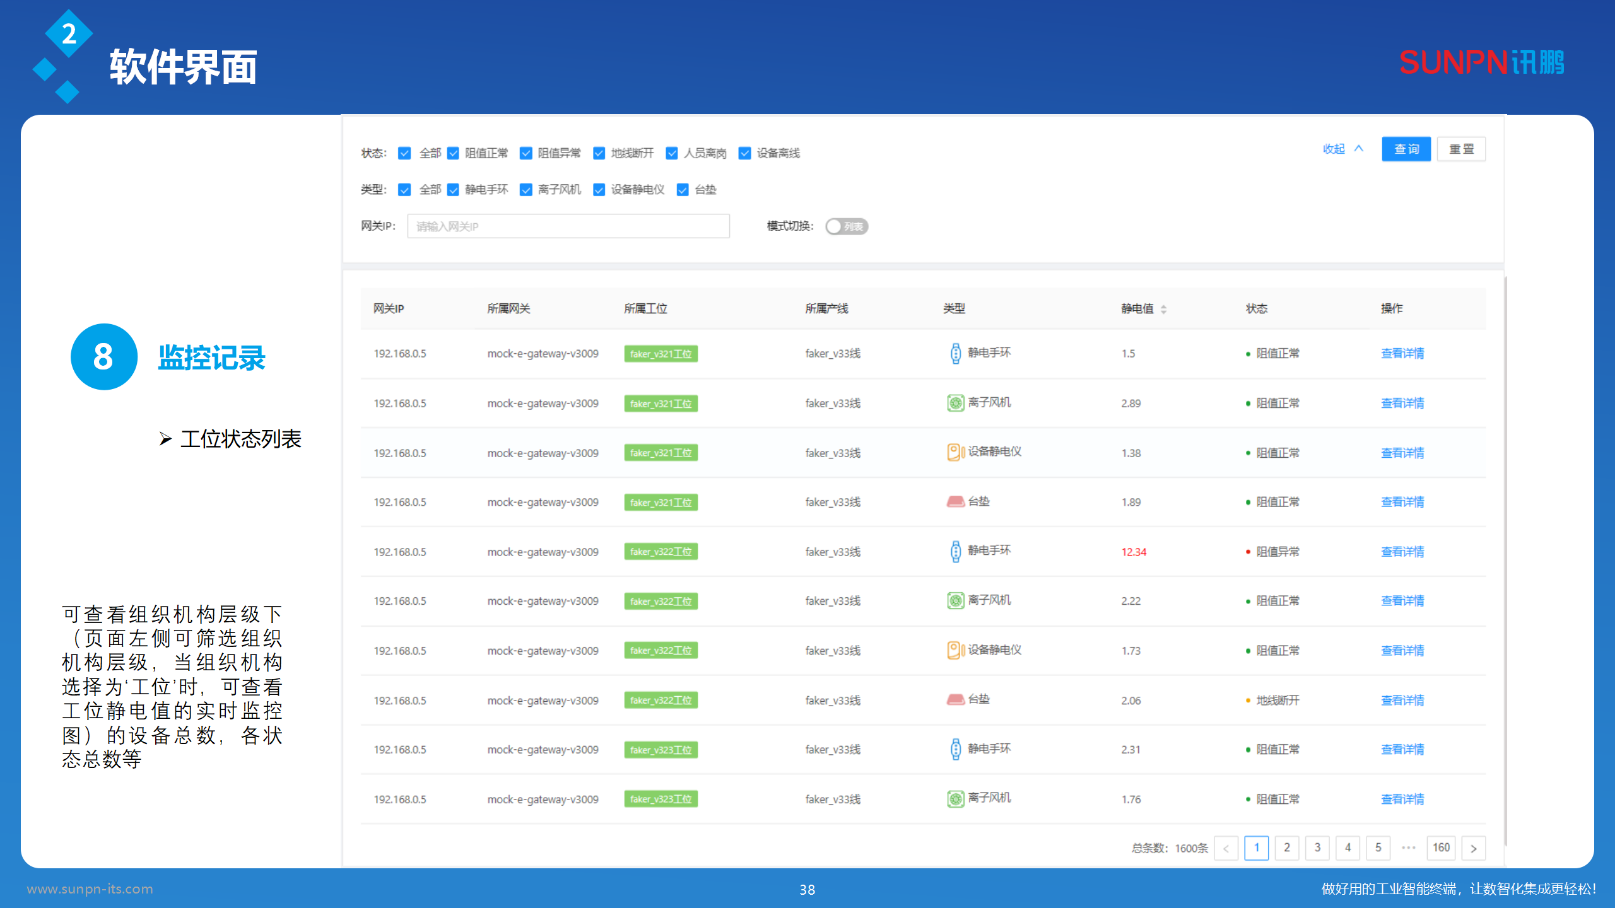
Task: Toggle the 模式切换 list mode switch
Action: pos(847,226)
